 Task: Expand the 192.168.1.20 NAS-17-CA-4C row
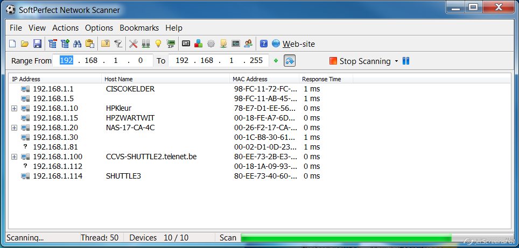[x=14, y=127]
